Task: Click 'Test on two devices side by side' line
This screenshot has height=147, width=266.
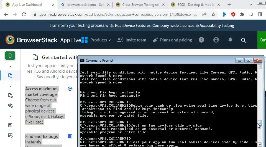Action: click(166, 125)
